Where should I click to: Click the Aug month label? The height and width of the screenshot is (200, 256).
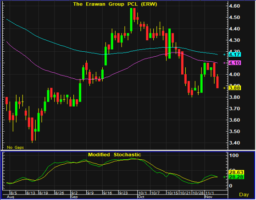tap(11, 197)
